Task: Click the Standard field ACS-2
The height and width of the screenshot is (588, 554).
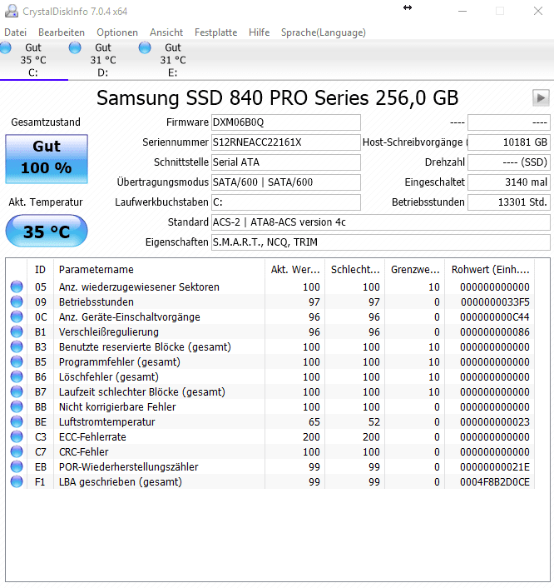Action: tap(381, 222)
